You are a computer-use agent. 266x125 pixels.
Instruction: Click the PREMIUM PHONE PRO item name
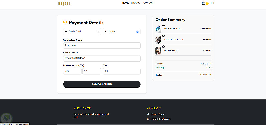[173, 29]
